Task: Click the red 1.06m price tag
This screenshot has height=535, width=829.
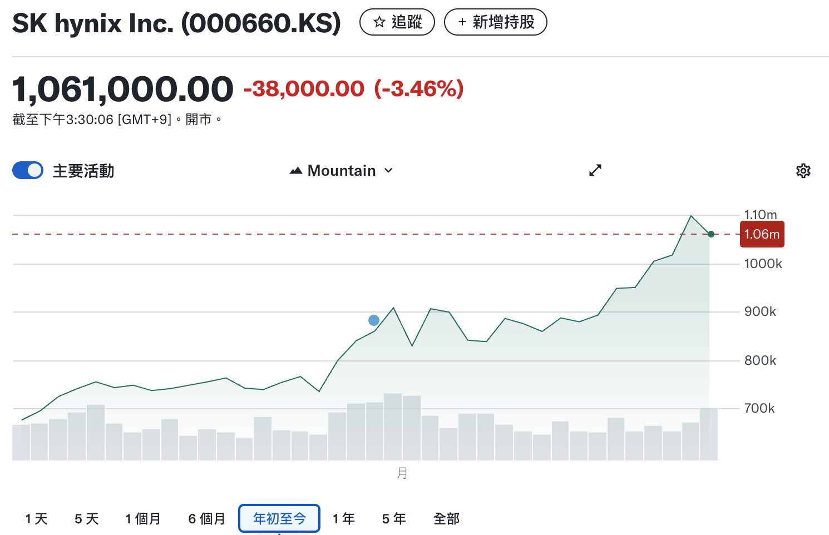Action: 762,234
